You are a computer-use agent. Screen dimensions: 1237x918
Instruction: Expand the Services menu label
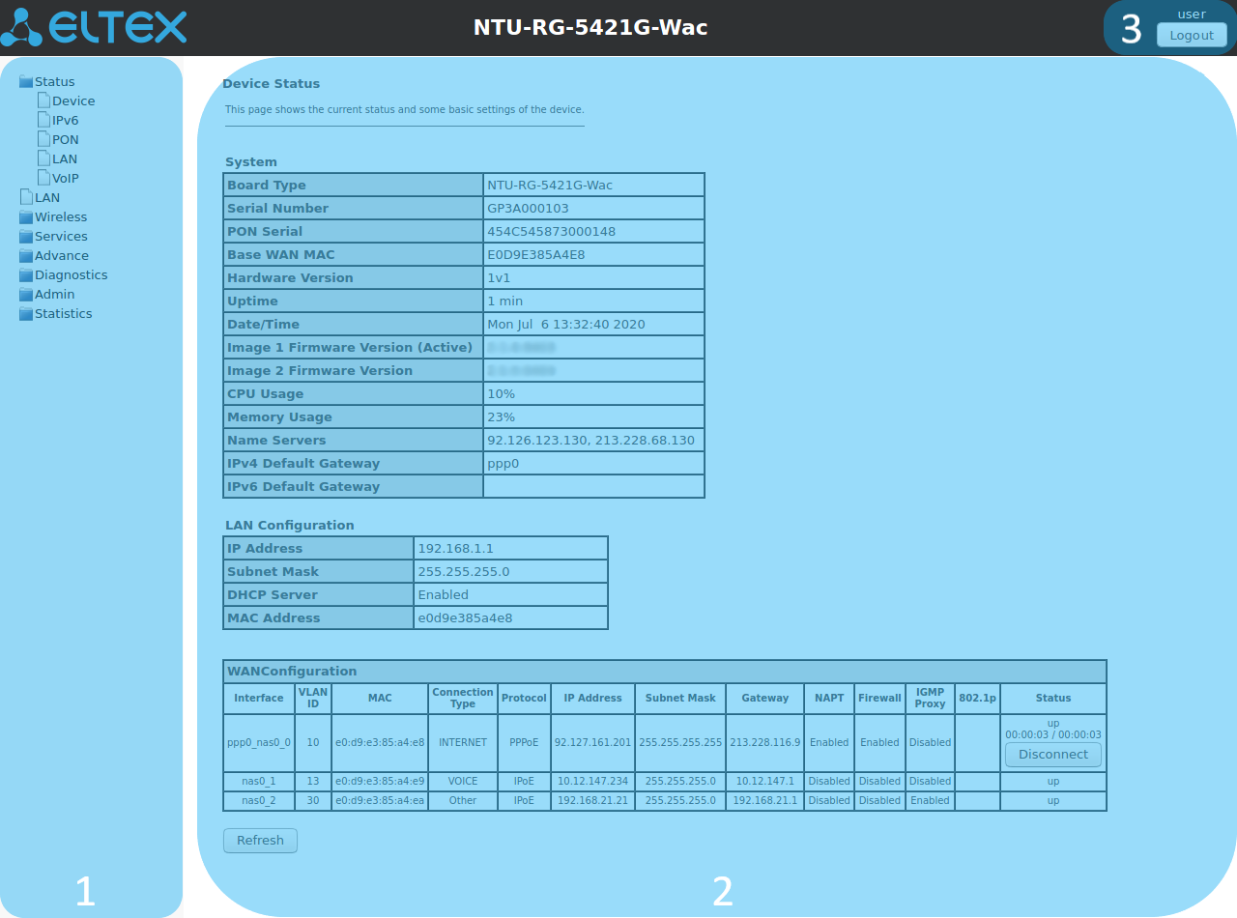point(61,237)
